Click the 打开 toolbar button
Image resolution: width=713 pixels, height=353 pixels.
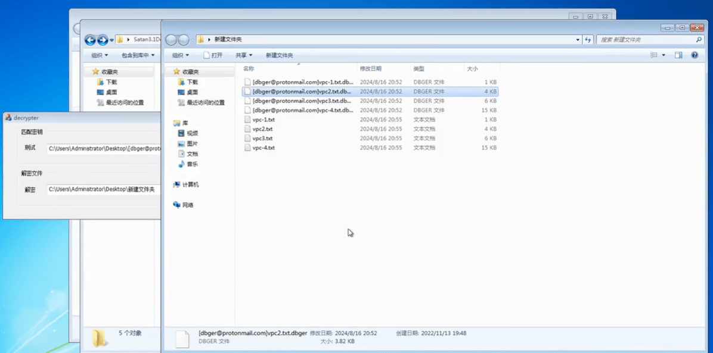(213, 55)
